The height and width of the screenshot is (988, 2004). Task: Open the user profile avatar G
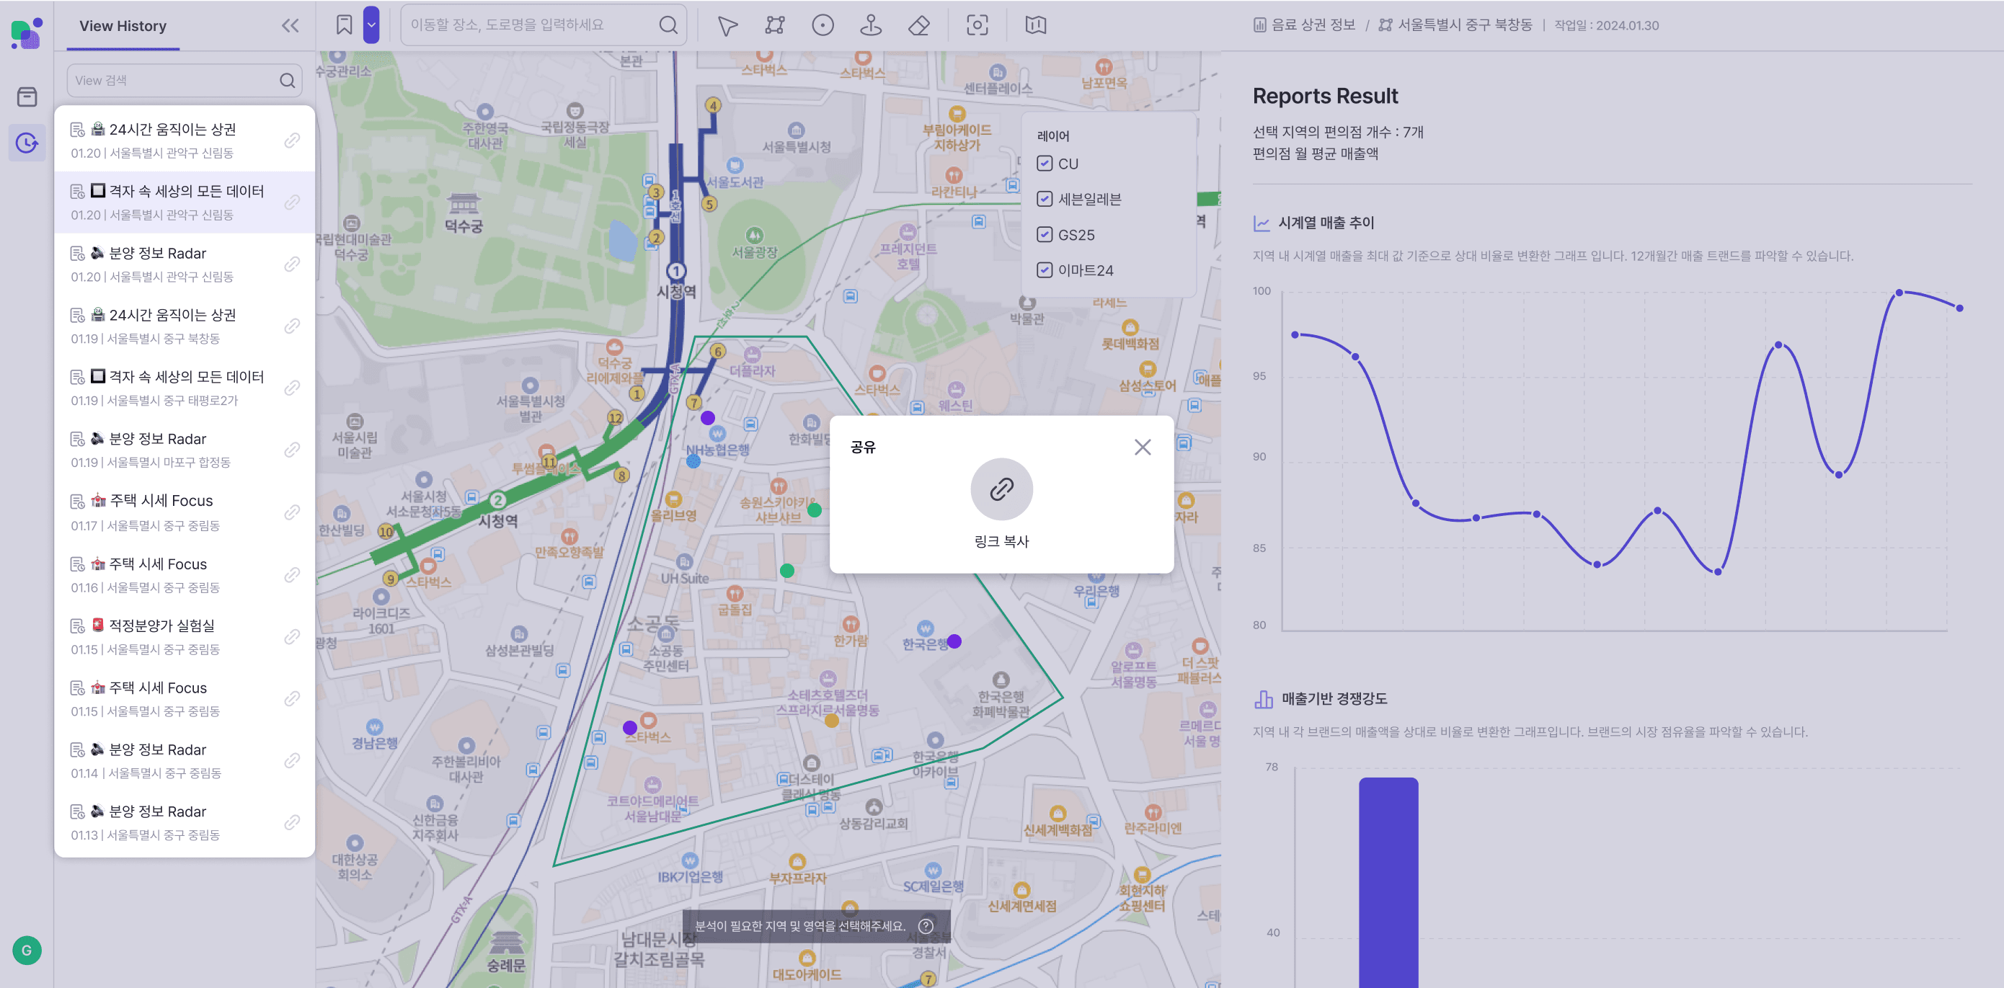(x=27, y=950)
